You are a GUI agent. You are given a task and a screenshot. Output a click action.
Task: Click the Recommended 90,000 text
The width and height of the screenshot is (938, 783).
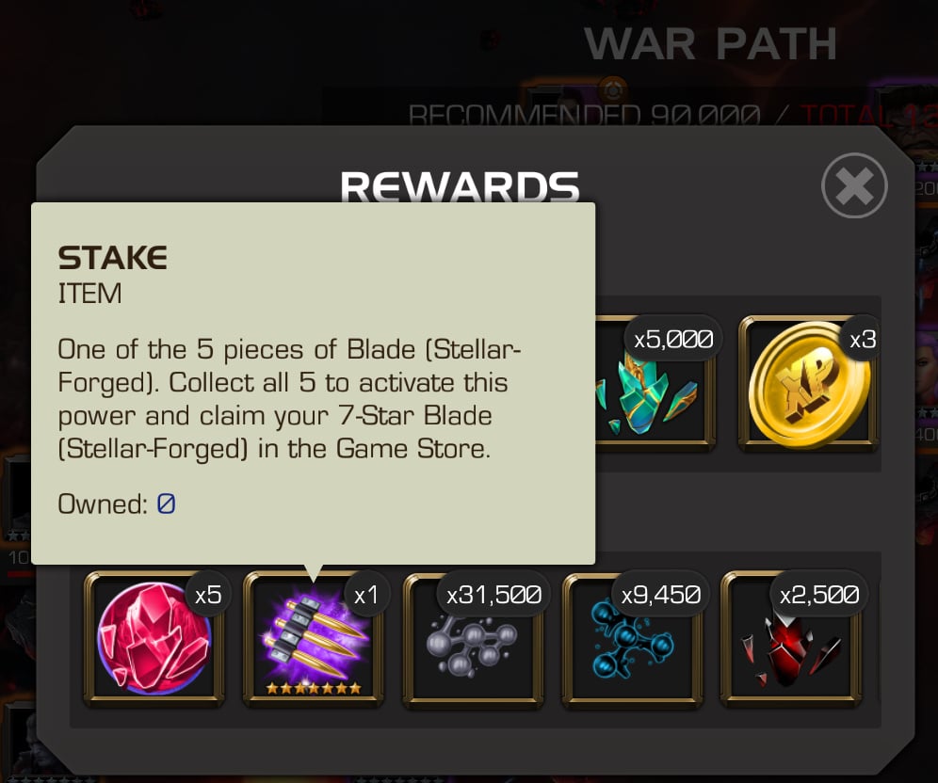pos(585,115)
